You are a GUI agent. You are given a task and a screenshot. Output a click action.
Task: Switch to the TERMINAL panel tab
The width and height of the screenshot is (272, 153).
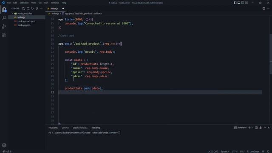(96, 128)
